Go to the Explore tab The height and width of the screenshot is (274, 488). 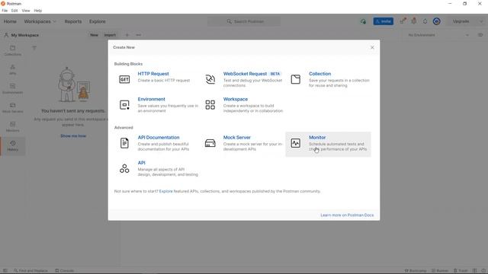click(x=98, y=21)
